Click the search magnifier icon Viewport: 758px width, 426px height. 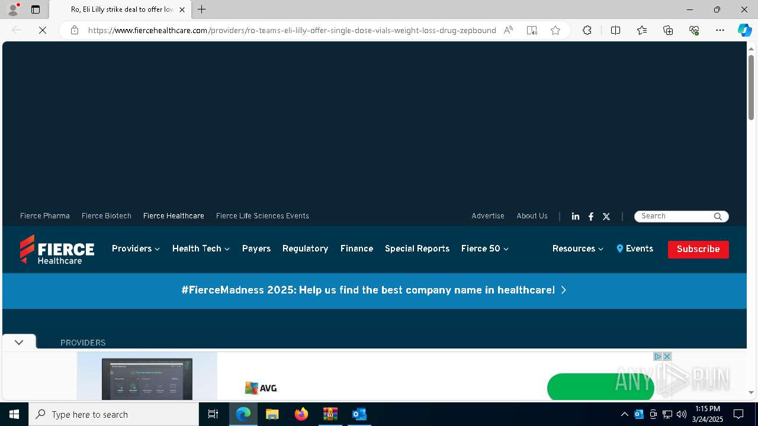pos(718,217)
